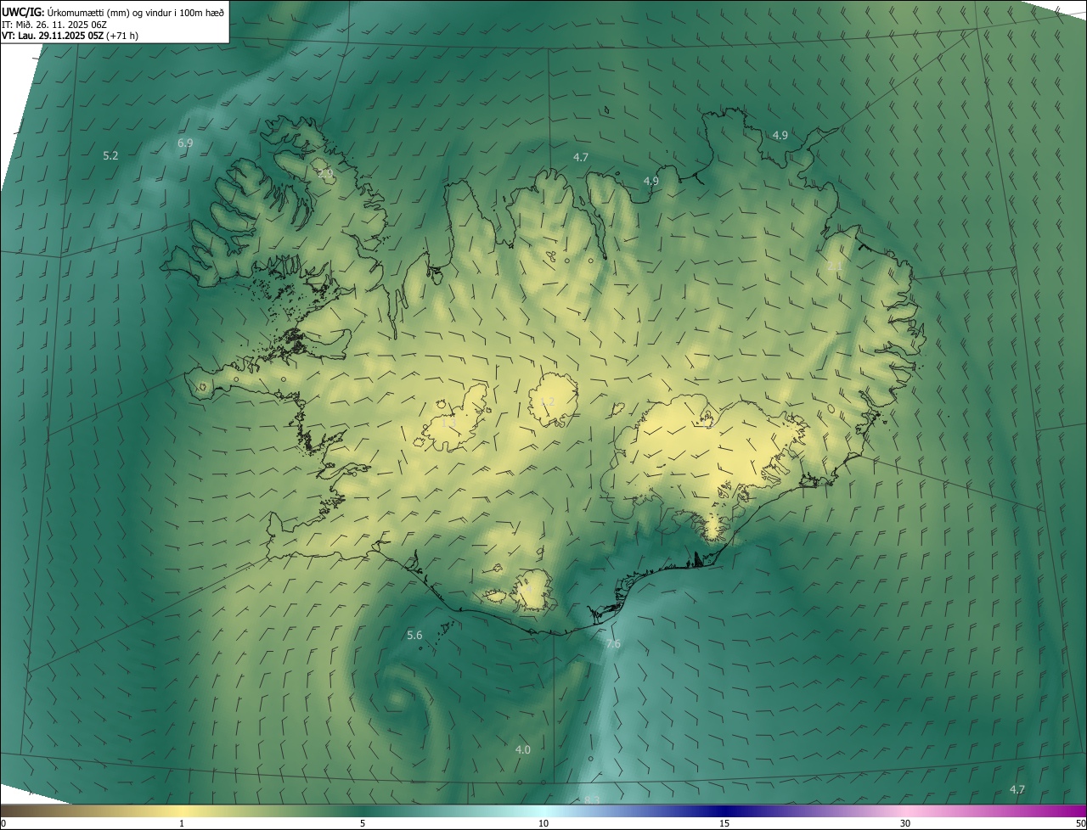The image size is (1087, 830).
Task: Click the 5.6 value off the south coast
Action: click(414, 635)
